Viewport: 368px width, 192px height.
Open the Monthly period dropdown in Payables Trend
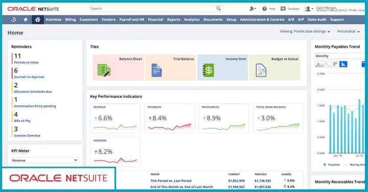pos(339,56)
